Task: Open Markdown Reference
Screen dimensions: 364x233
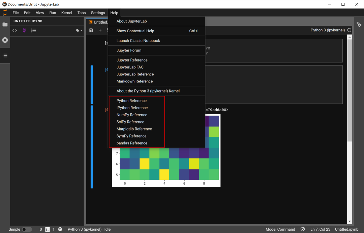Action: (156, 81)
